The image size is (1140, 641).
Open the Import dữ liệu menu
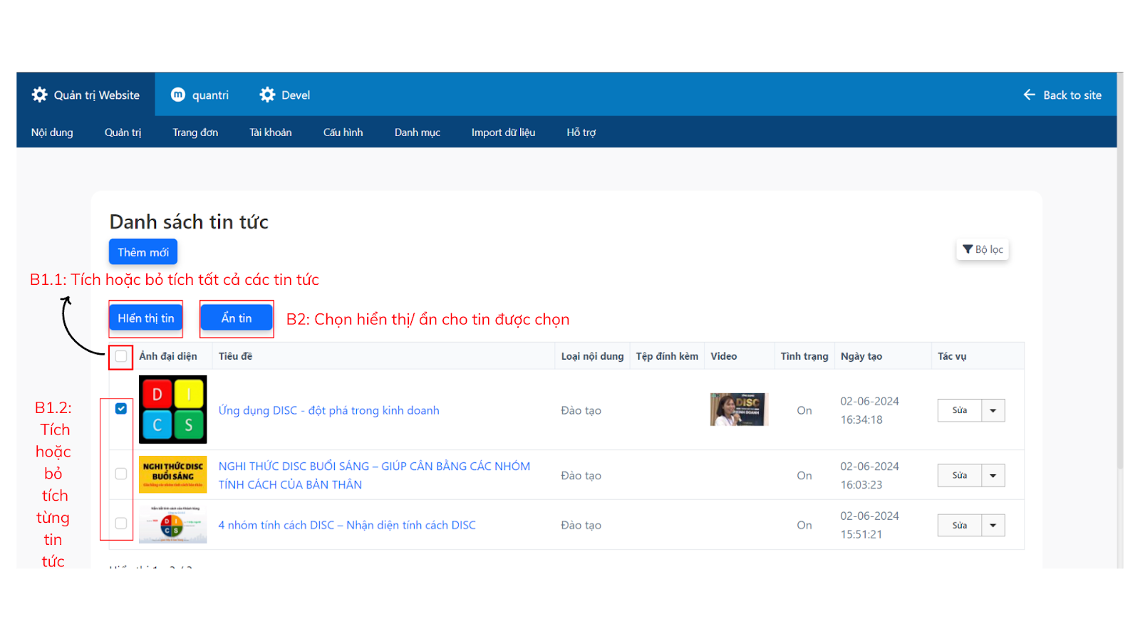(503, 132)
